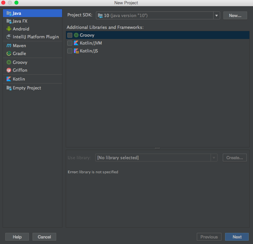Select IntelliJ Platform Plugin project type
Viewport: 253px width, 244px height.
pyautogui.click(x=33, y=37)
